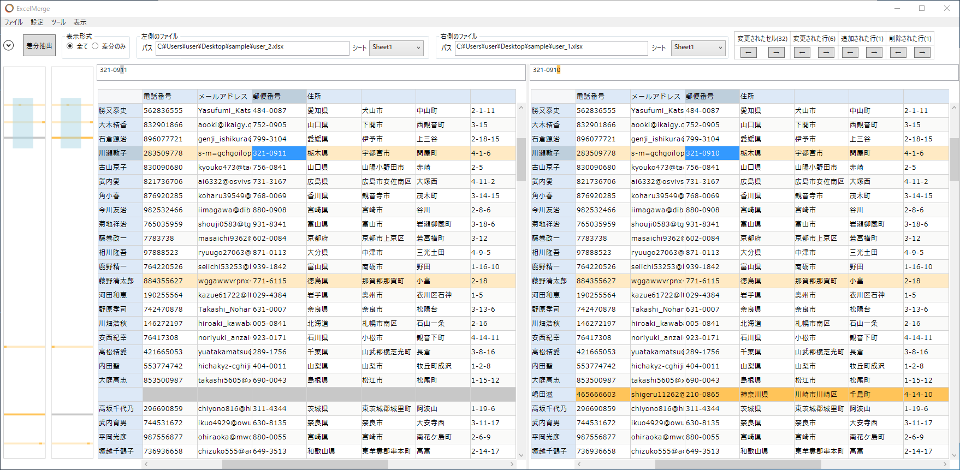Select right grid 郵便番号 column header

pos(712,96)
